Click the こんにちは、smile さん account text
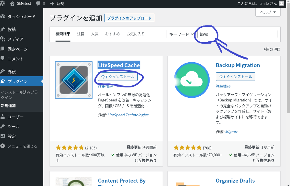Viewport: 290px width, 186px height. pos(257,3)
